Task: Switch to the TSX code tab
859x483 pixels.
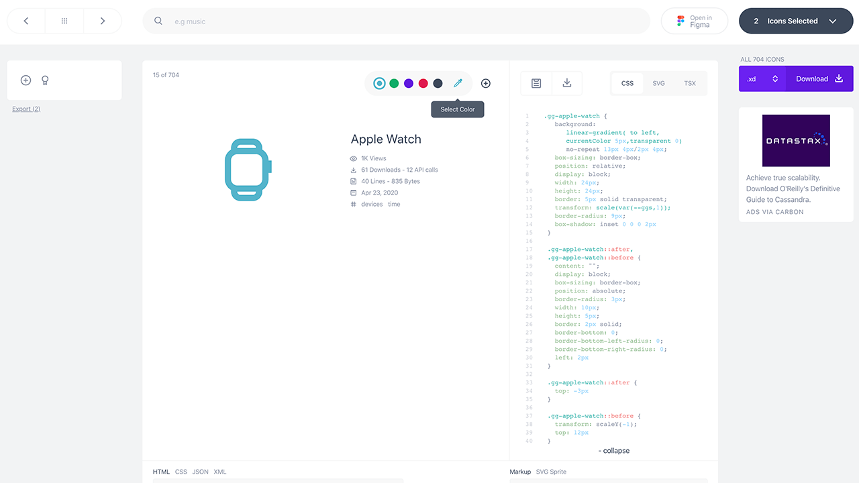Action: point(690,83)
